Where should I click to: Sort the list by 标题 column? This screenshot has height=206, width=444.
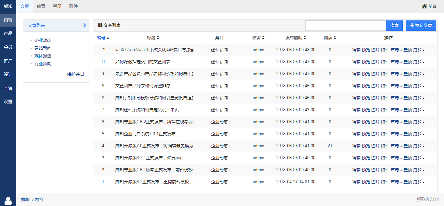pyautogui.click(x=153, y=38)
